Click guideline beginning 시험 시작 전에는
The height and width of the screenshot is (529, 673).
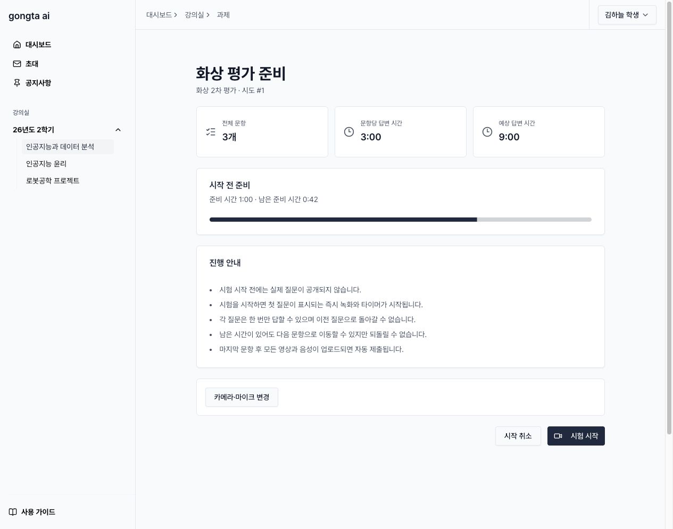click(290, 290)
